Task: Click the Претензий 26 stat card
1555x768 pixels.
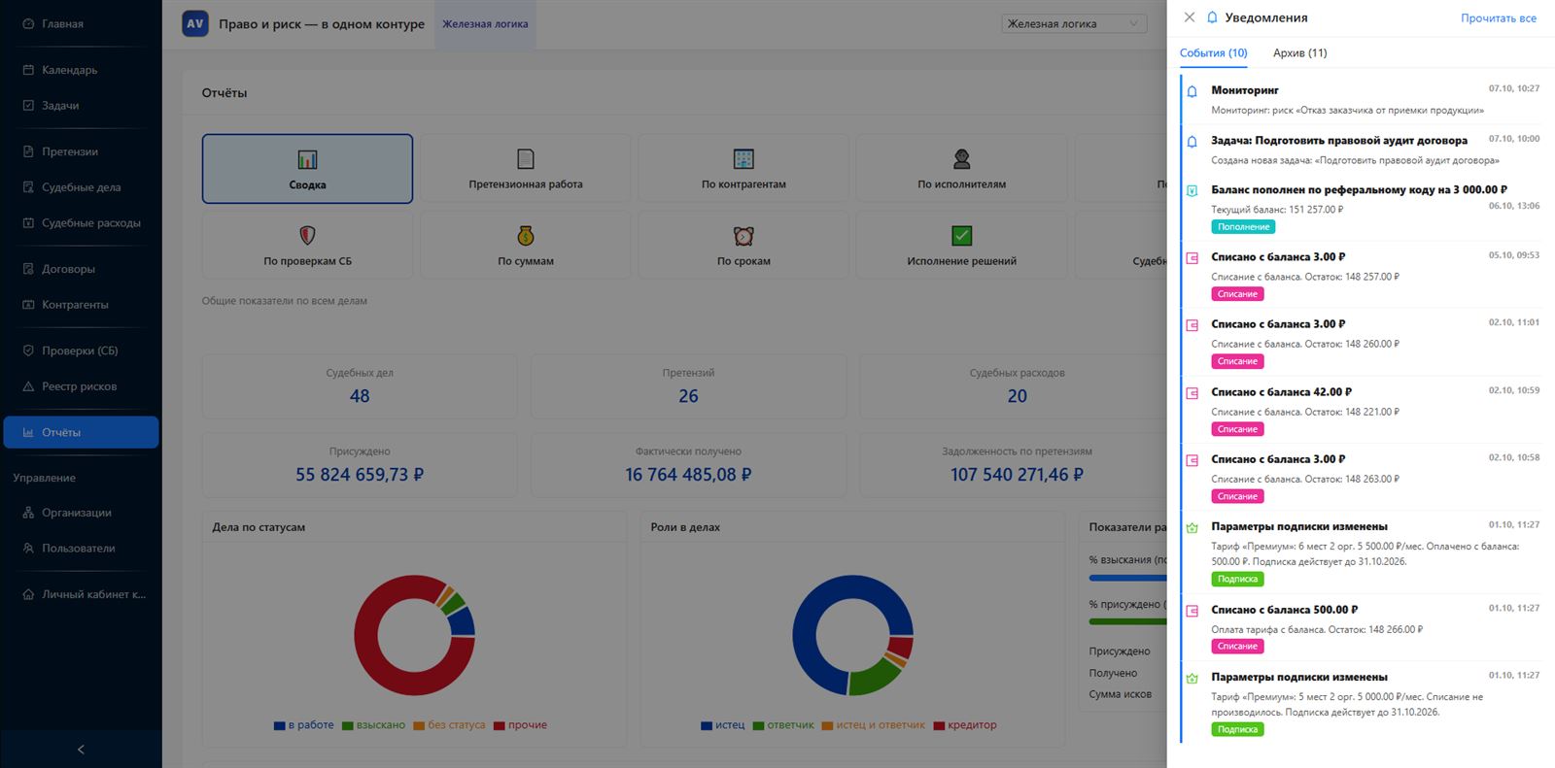Action: (x=688, y=386)
